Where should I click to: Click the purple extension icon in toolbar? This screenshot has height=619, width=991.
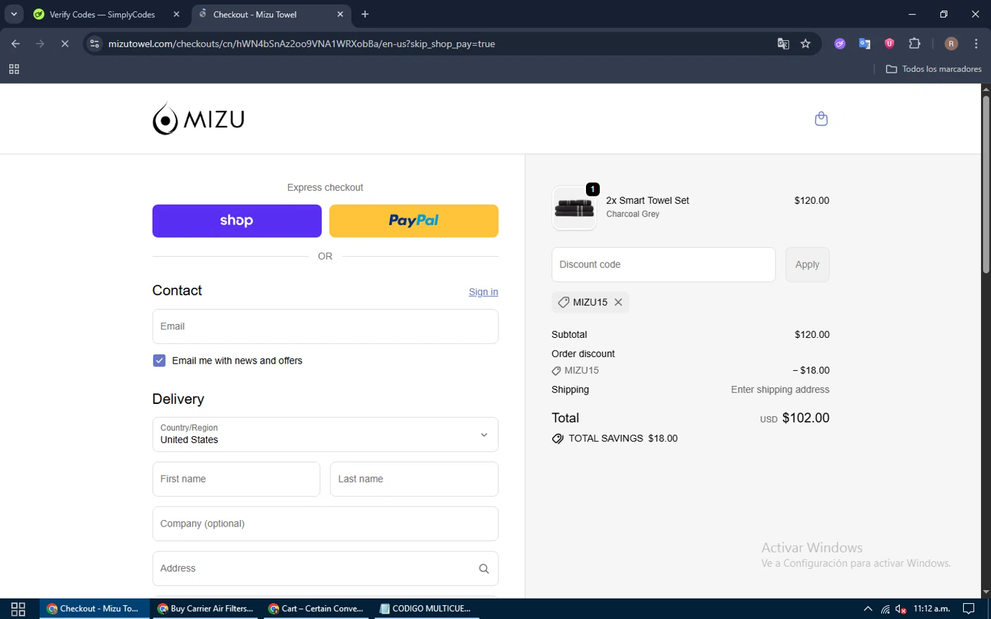coord(840,44)
